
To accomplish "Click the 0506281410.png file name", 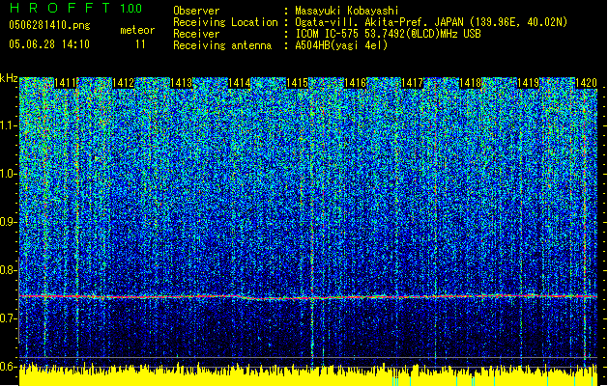I will click(x=48, y=25).
